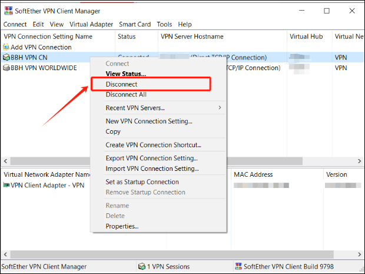Choose Set as Startup Connection
The height and width of the screenshot is (274, 365).
(142, 181)
